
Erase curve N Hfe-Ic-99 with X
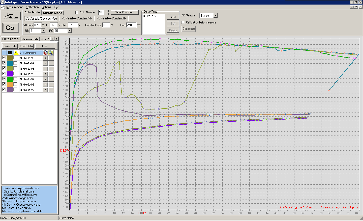(x=45, y=90)
